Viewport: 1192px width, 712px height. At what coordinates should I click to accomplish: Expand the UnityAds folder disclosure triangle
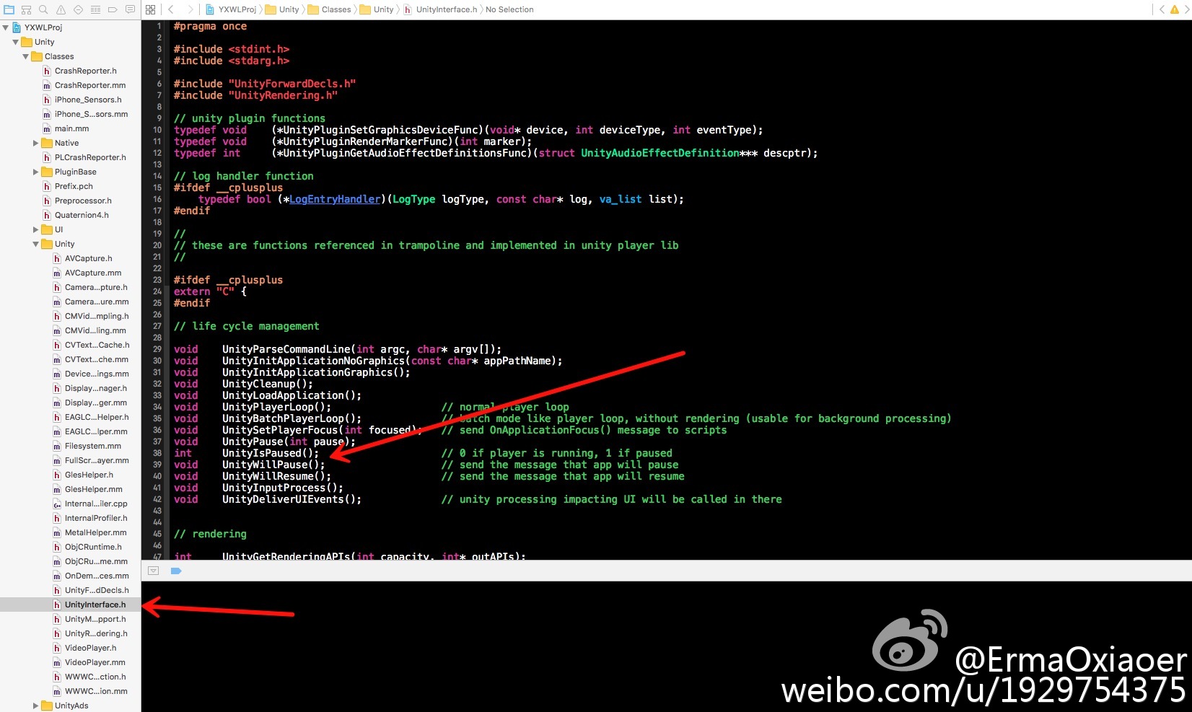coord(36,706)
